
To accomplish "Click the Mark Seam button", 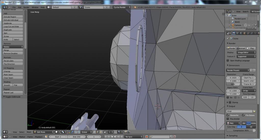I will (x=13, y=74).
